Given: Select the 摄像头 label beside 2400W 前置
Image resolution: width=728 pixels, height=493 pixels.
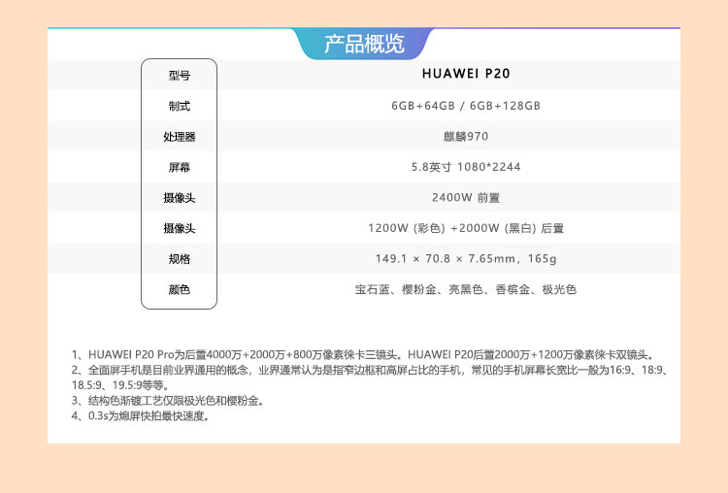Looking at the screenshot, I should pyautogui.click(x=180, y=198).
